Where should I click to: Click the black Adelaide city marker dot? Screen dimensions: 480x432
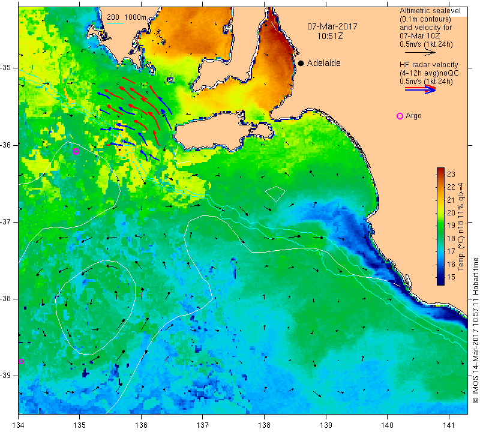click(301, 64)
